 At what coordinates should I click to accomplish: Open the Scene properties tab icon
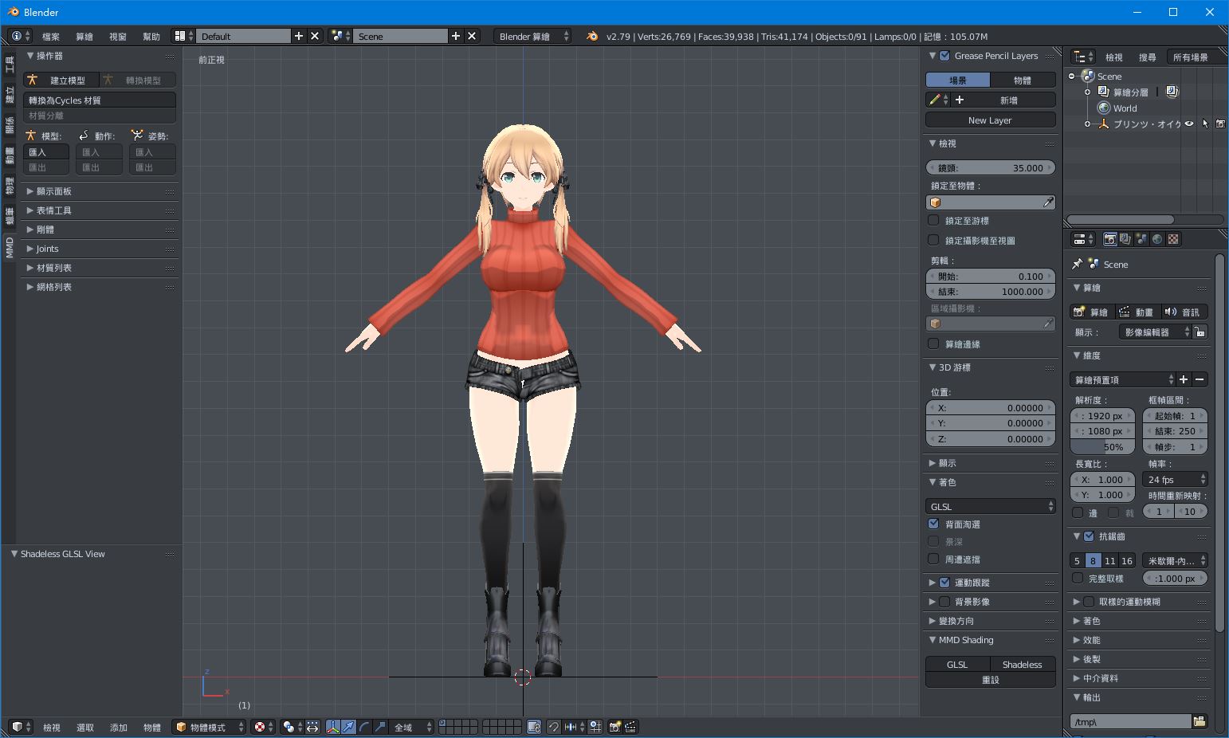[1141, 239]
